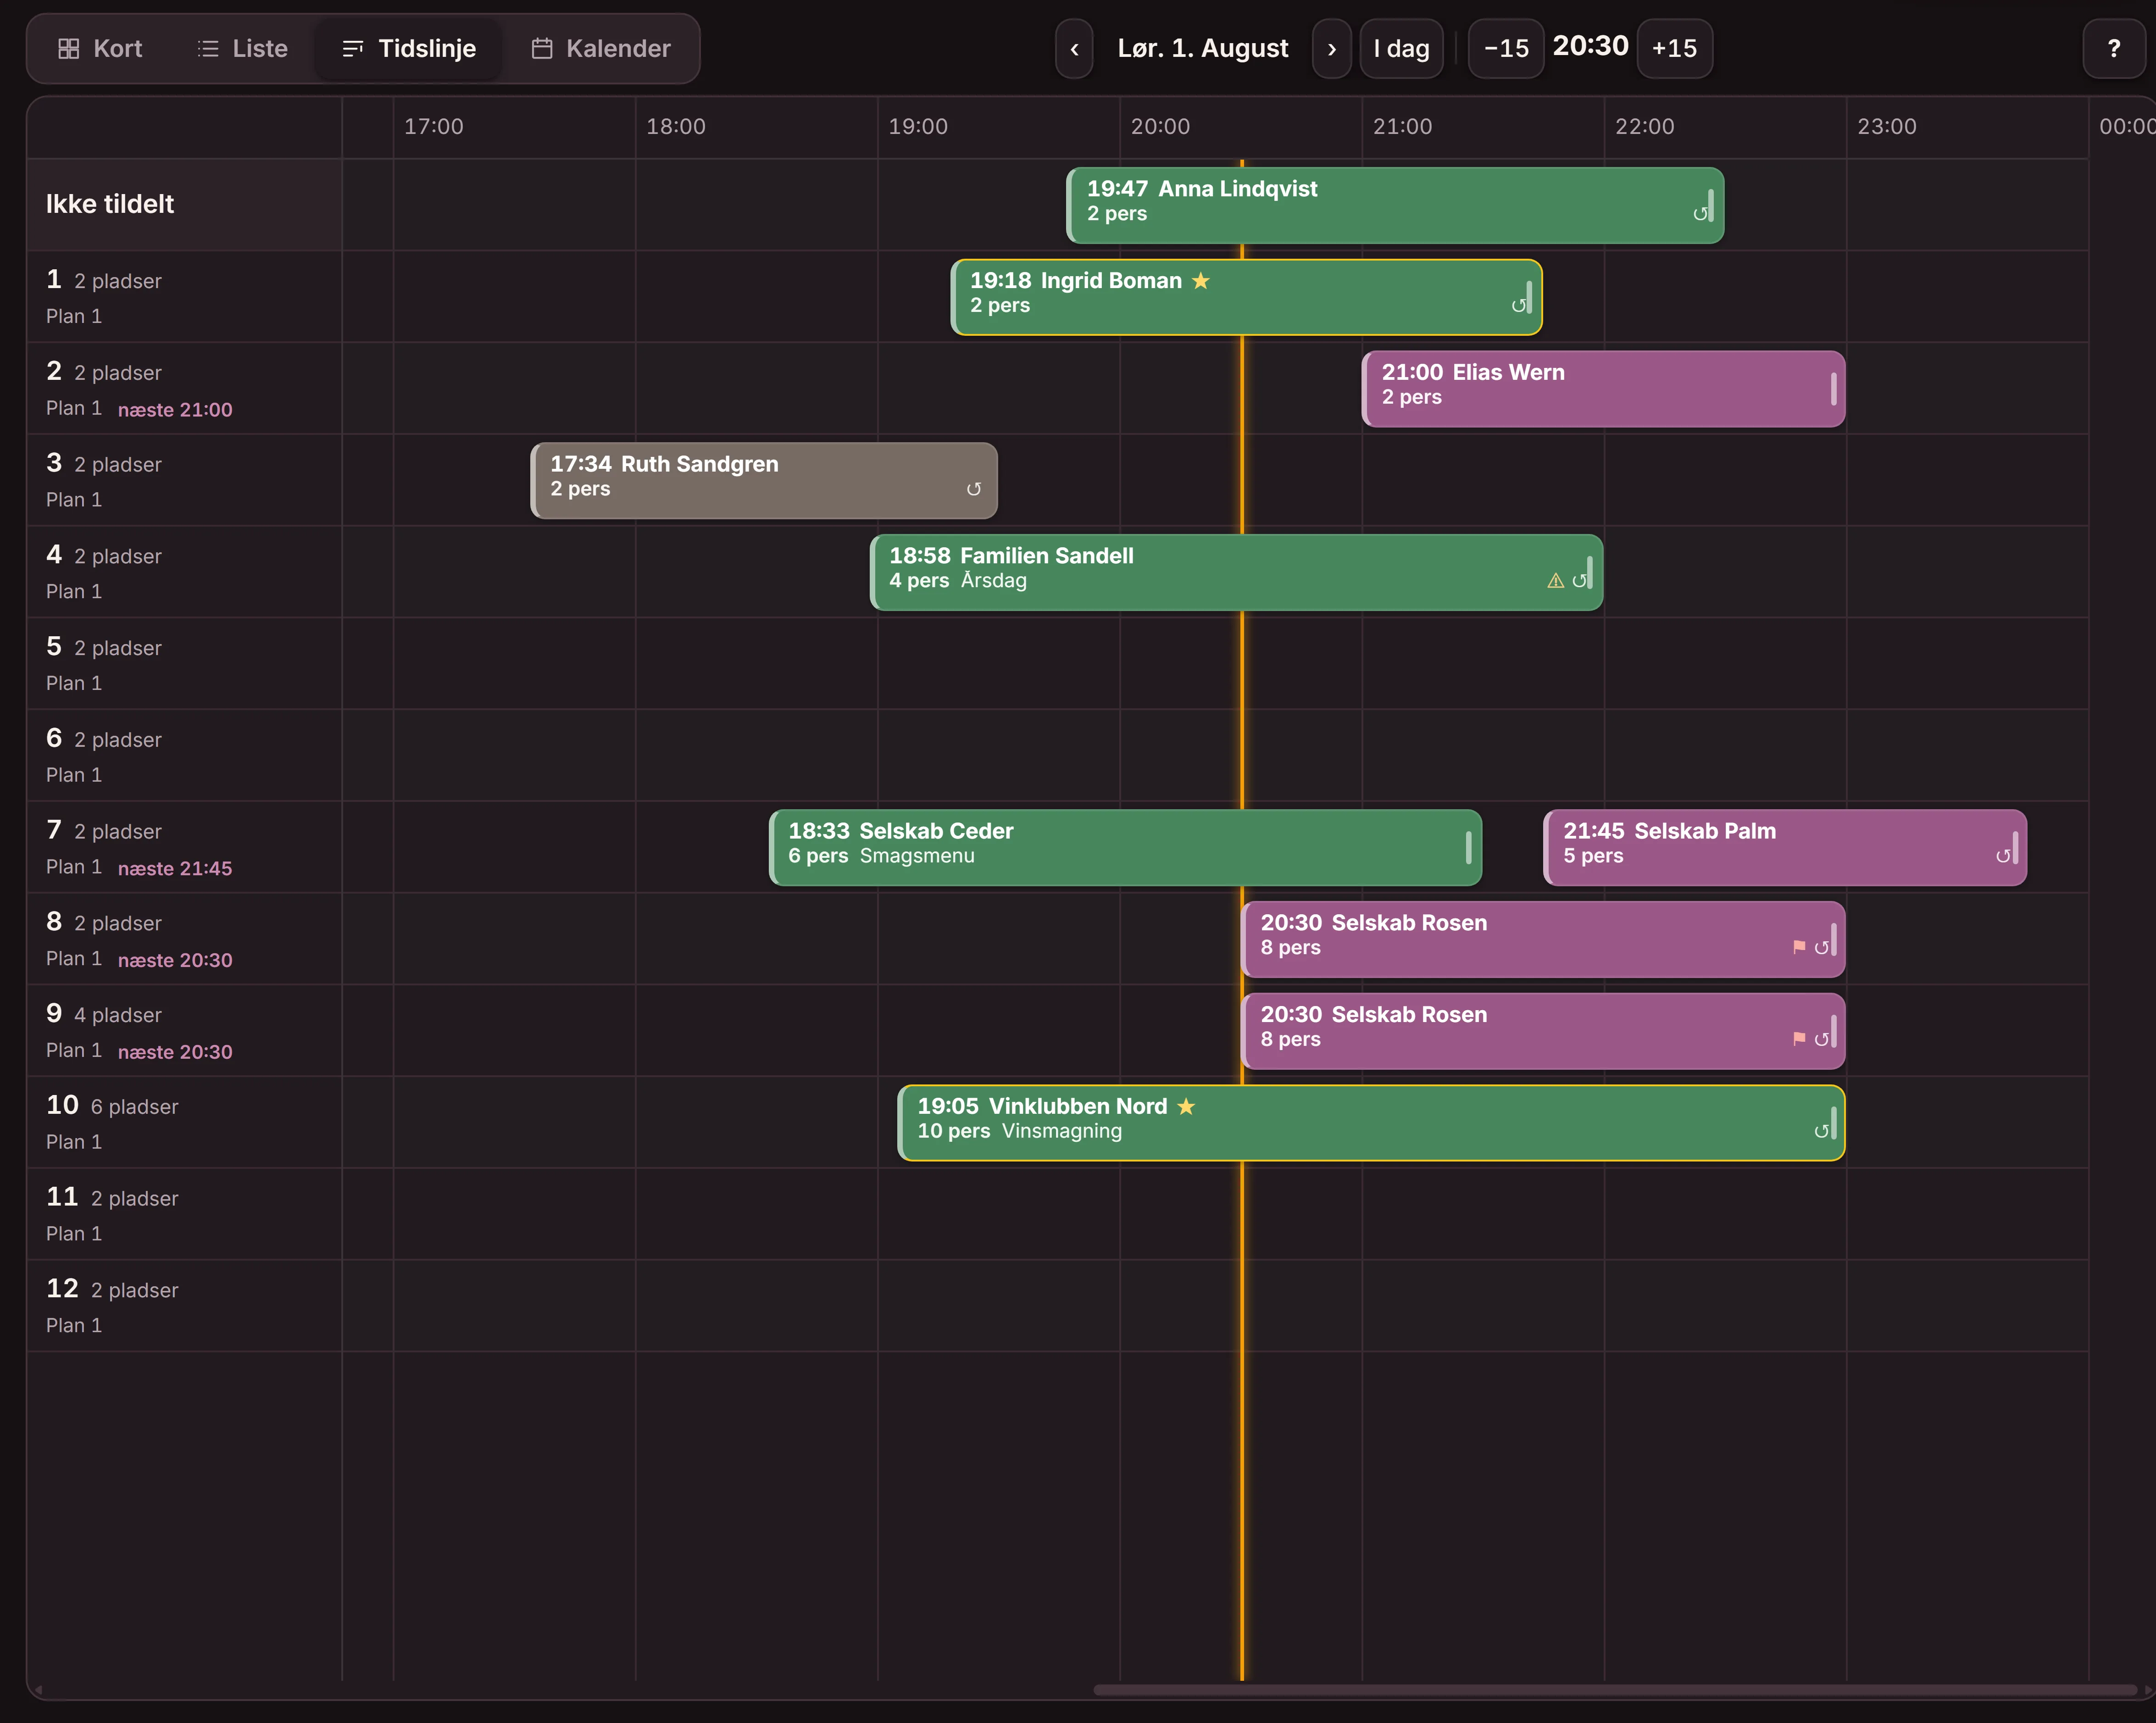Click flag icon on table 8 Selskab Rosen
The height and width of the screenshot is (1723, 2156).
click(x=1799, y=947)
